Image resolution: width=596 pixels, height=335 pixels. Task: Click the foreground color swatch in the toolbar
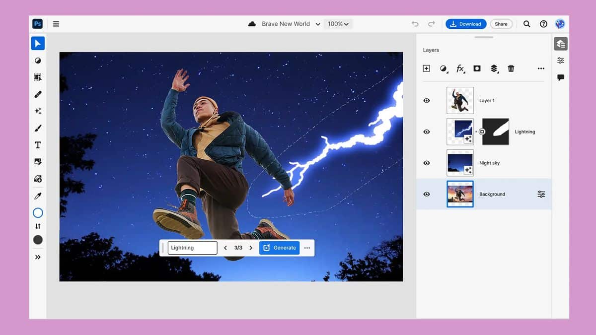38,240
